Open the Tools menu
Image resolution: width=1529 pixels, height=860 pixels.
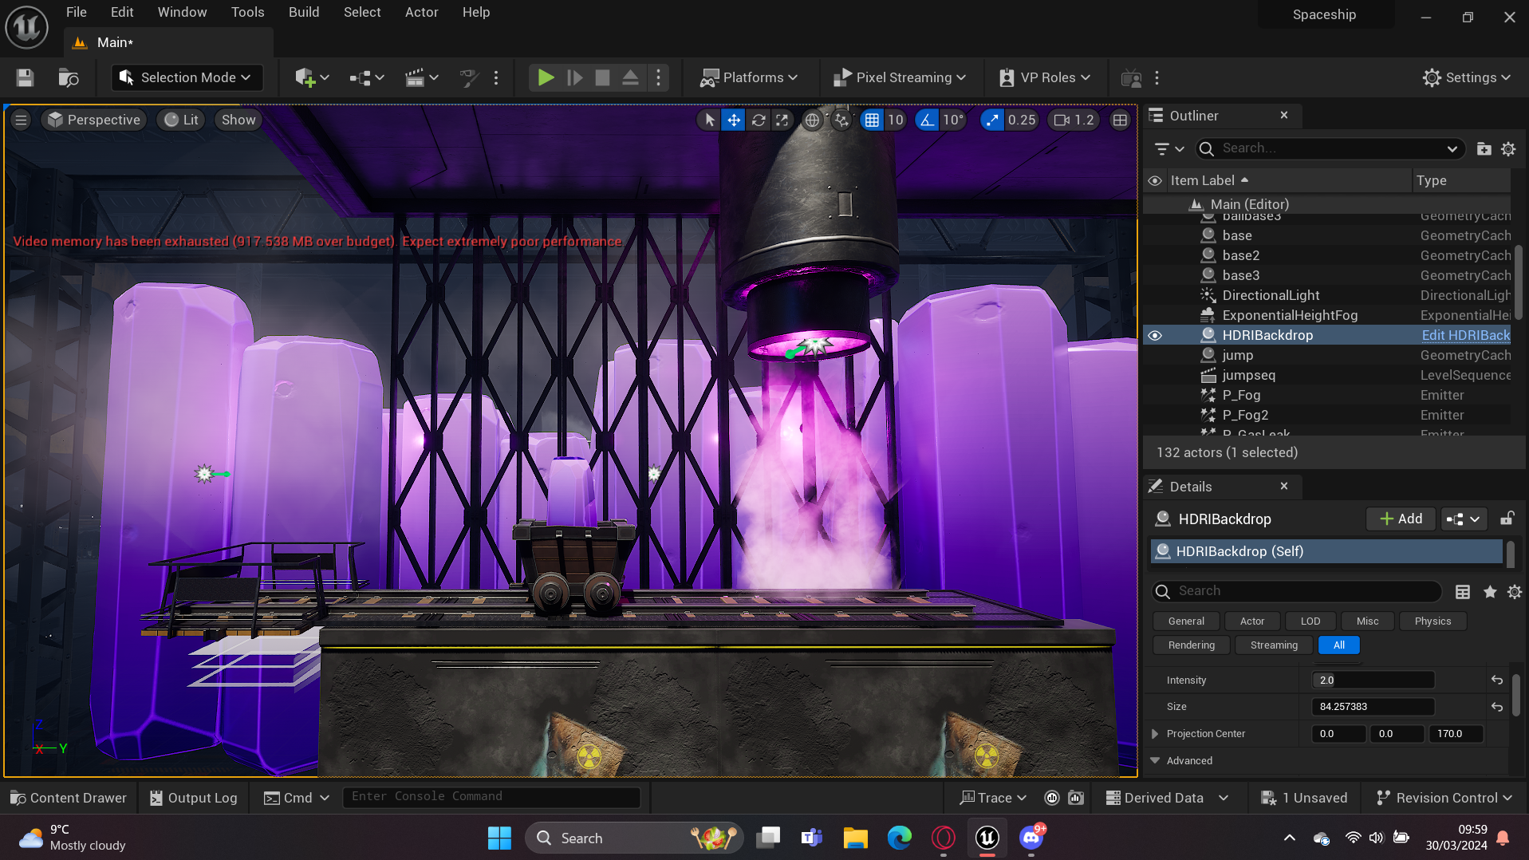[x=247, y=12]
